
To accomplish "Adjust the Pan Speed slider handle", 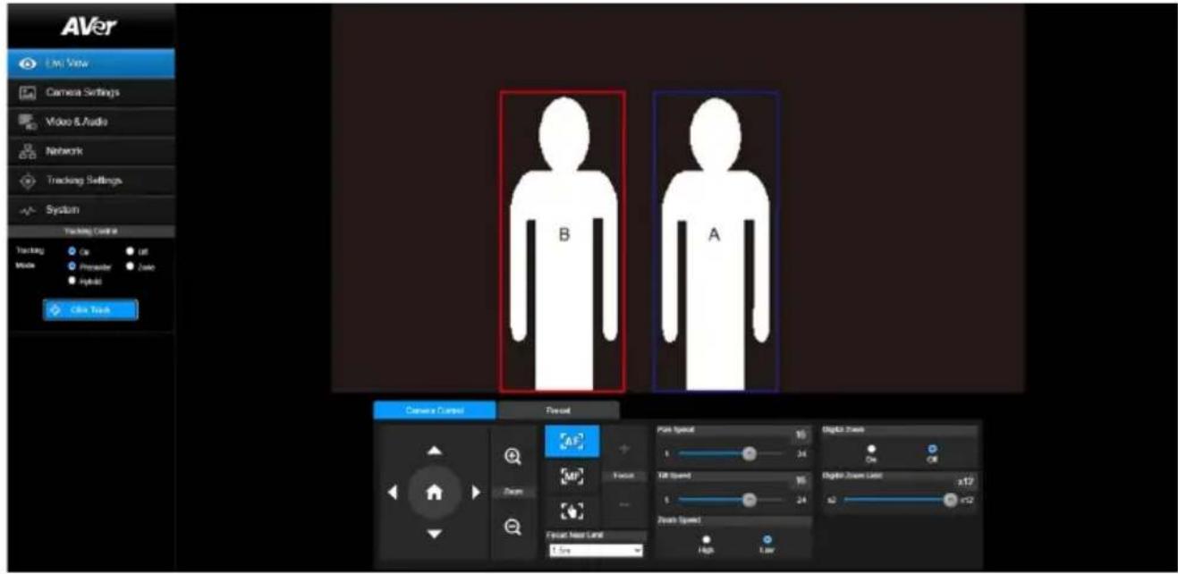I will click(x=750, y=454).
